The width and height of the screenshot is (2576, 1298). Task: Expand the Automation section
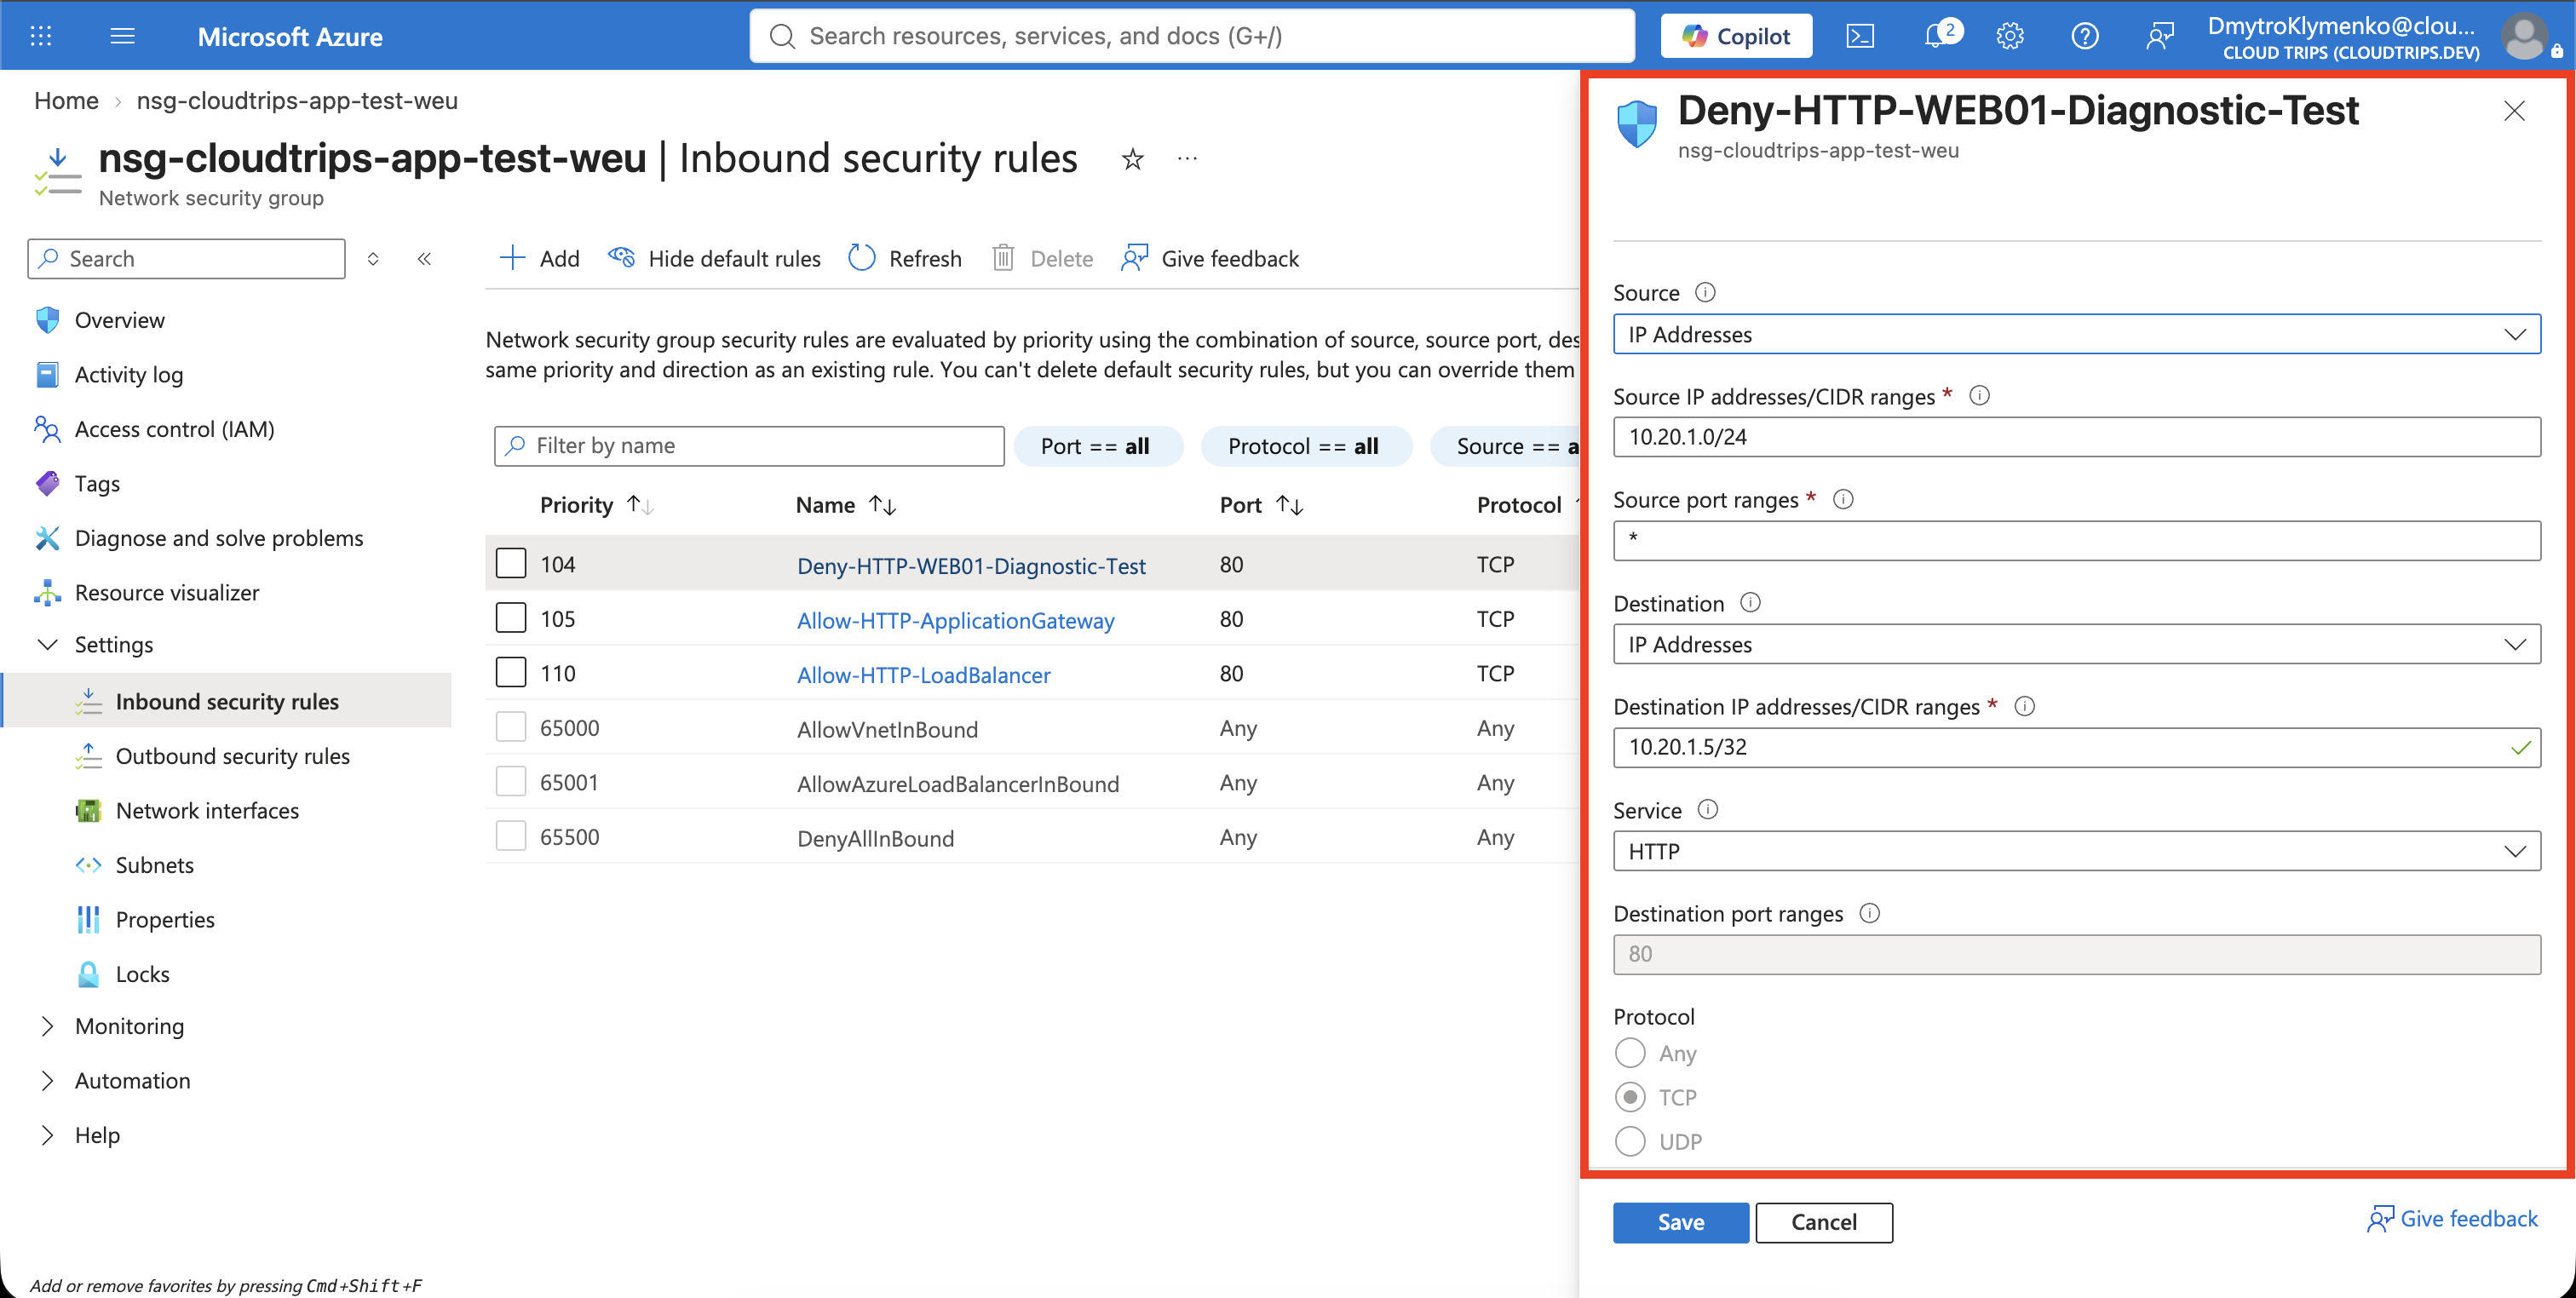(x=47, y=1081)
